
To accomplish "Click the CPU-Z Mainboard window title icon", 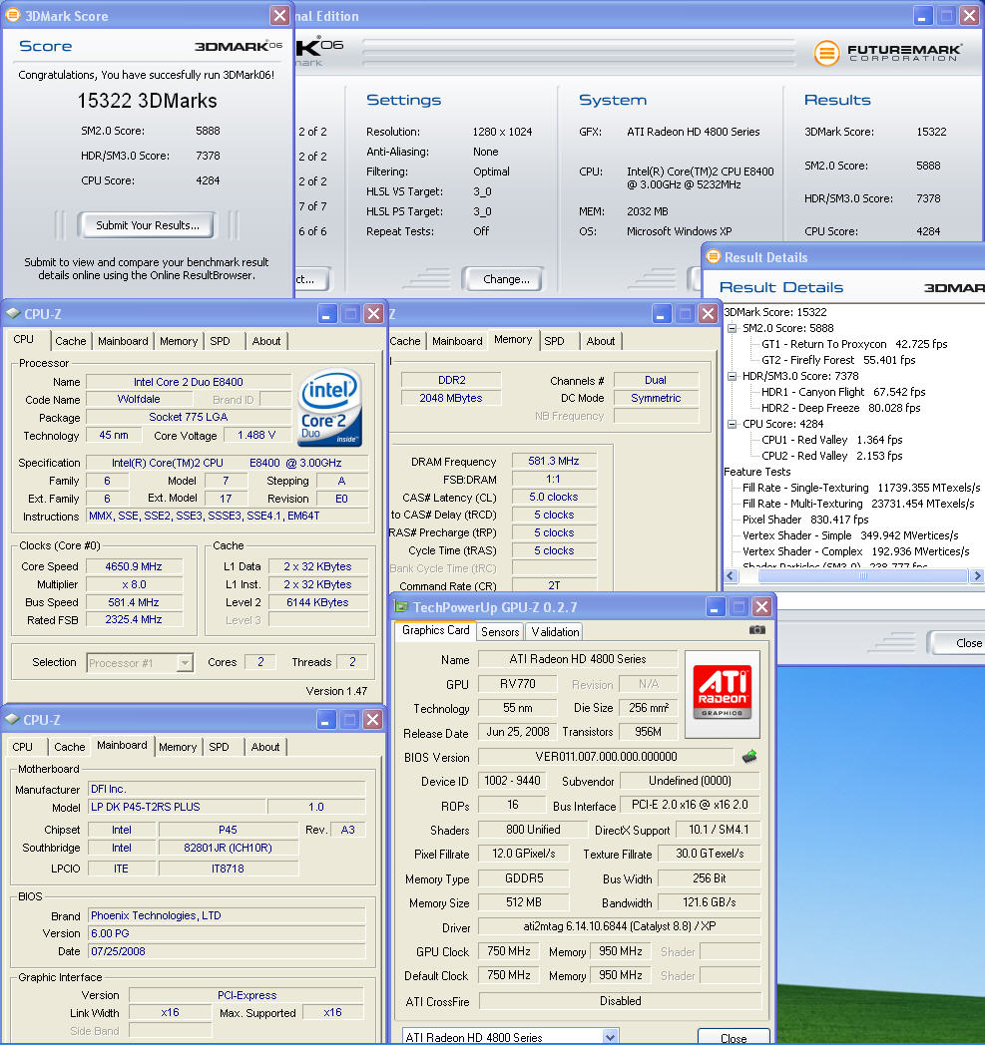I will tap(12, 719).
